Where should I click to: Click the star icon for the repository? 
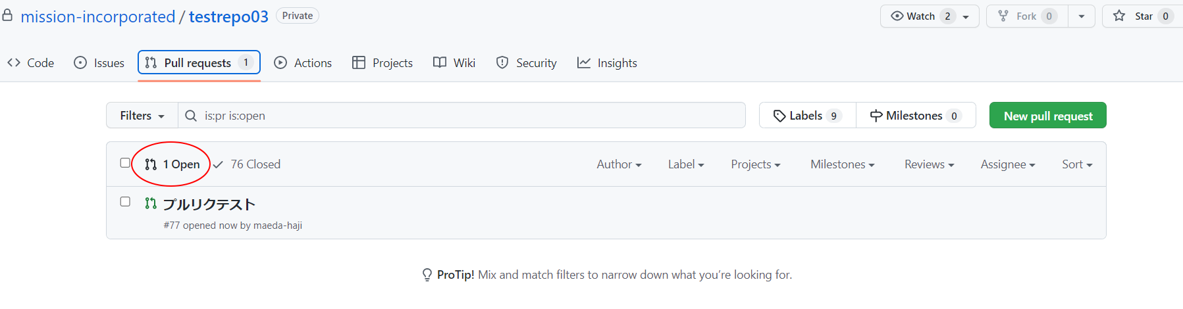[x=1119, y=16]
